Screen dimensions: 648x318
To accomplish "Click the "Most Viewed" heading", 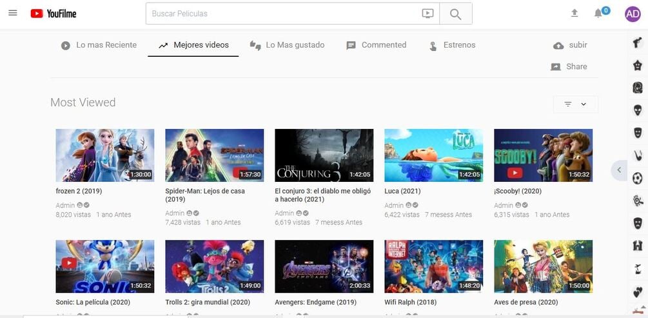I will pos(83,103).
